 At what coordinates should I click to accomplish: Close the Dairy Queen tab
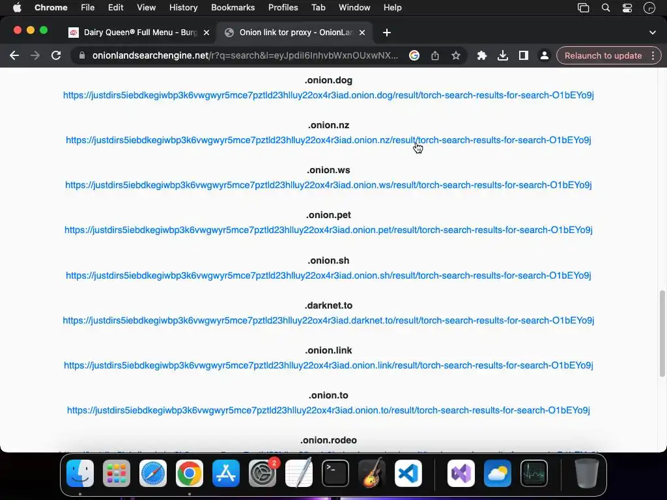[206, 33]
